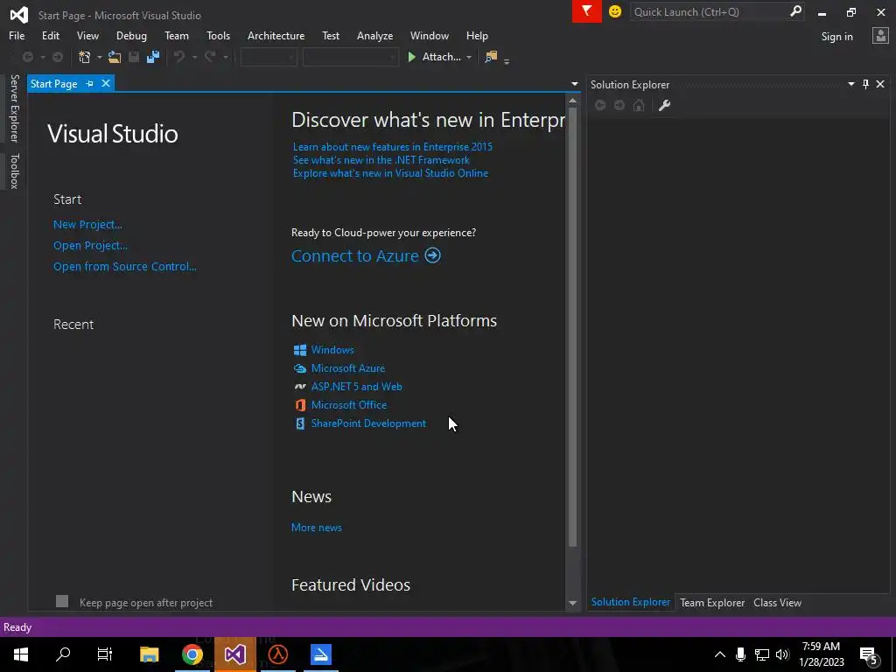
Task: Click the New Project toolbar icon
Action: pos(85,57)
